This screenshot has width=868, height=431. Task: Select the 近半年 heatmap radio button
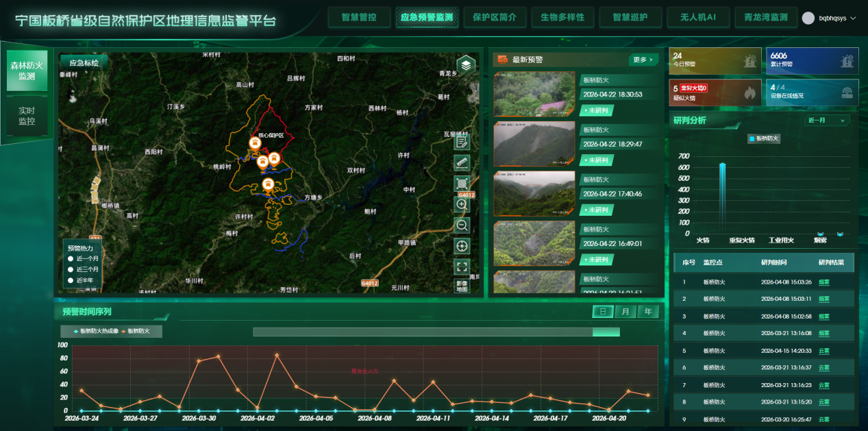point(70,280)
